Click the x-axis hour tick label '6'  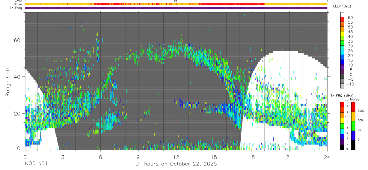click(100, 157)
